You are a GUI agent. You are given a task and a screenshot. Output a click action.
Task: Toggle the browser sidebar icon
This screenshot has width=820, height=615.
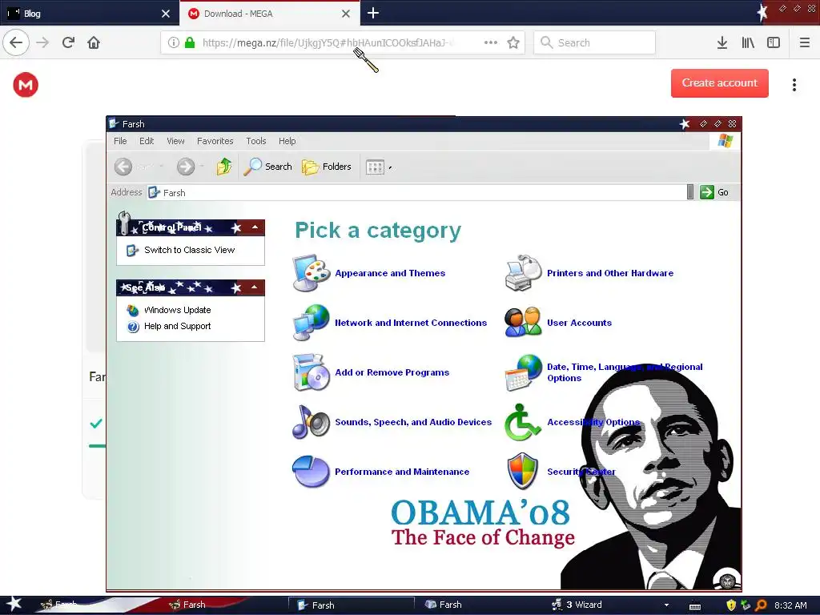coord(774,42)
